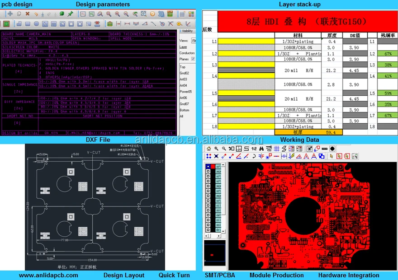Click the Move tool icon in Allegro toolbar
The height and width of the screenshot is (280, 398).
(x=10, y=14)
